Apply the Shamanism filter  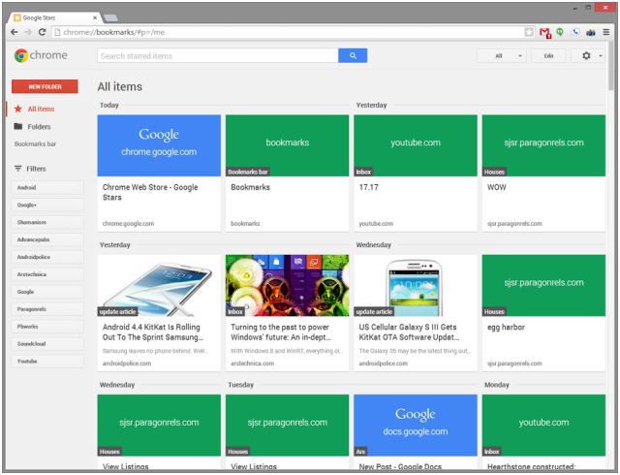coord(47,222)
